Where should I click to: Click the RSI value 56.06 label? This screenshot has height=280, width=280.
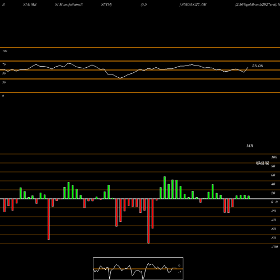[258, 66]
